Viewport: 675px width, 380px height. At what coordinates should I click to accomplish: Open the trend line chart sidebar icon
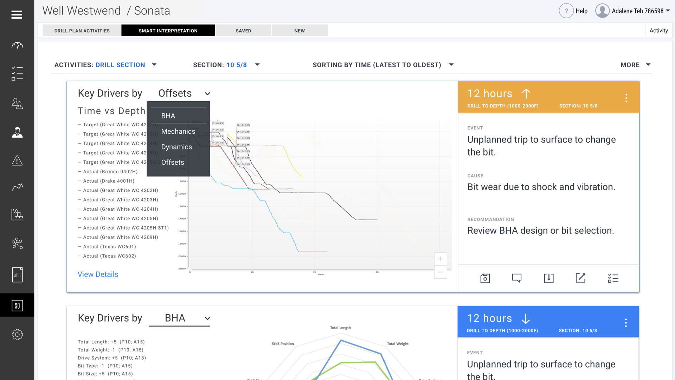pos(17,187)
